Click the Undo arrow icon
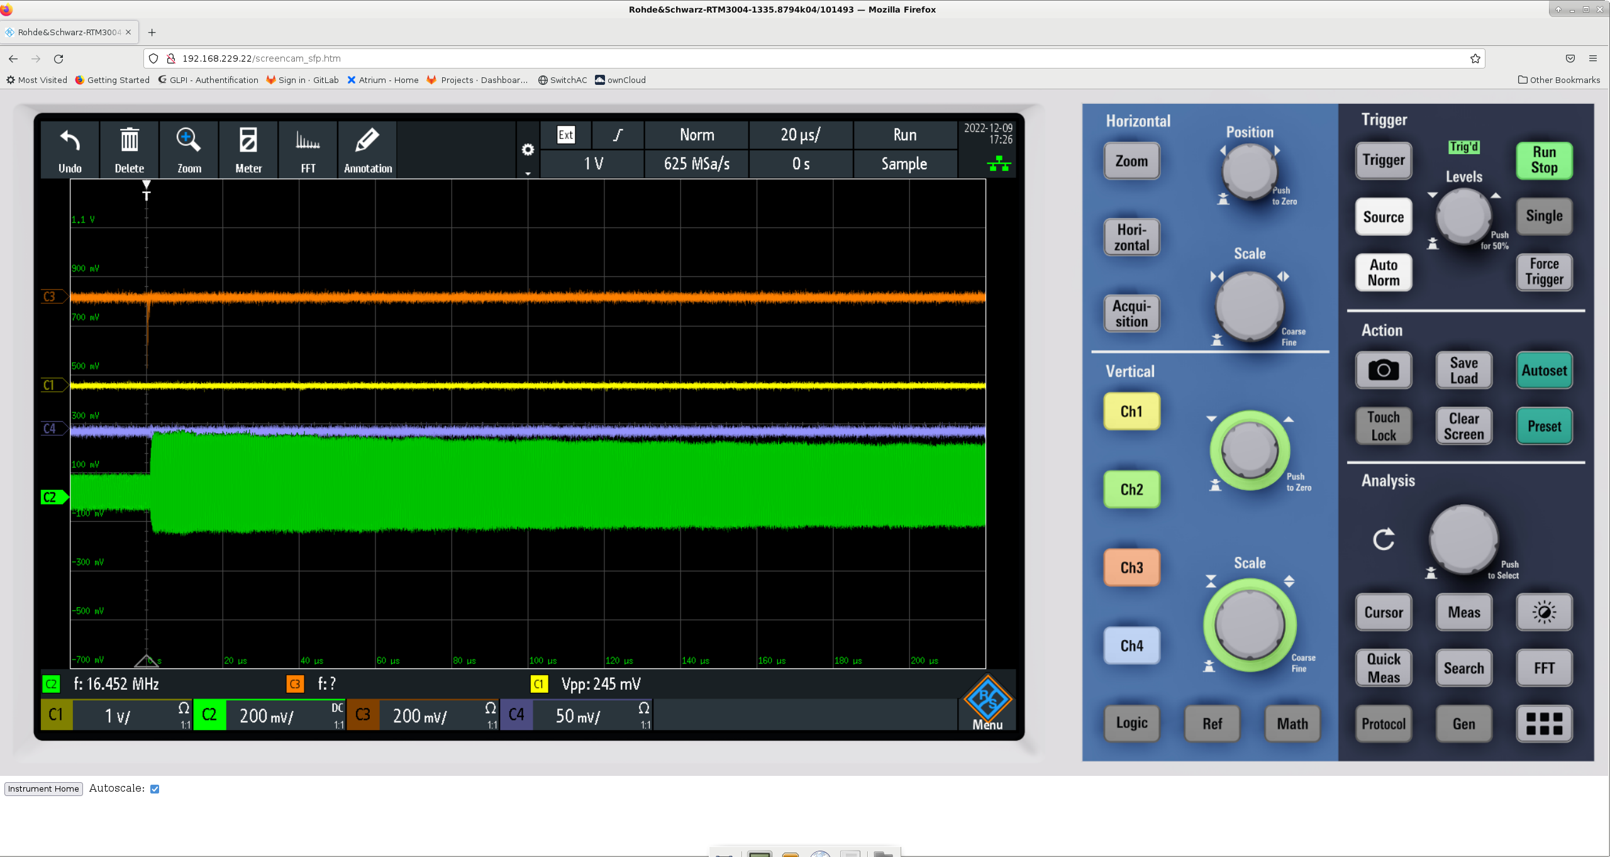 click(70, 141)
